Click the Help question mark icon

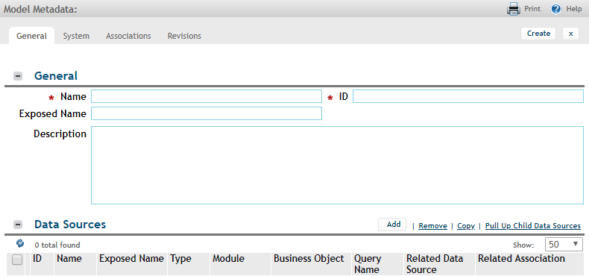[x=556, y=9]
